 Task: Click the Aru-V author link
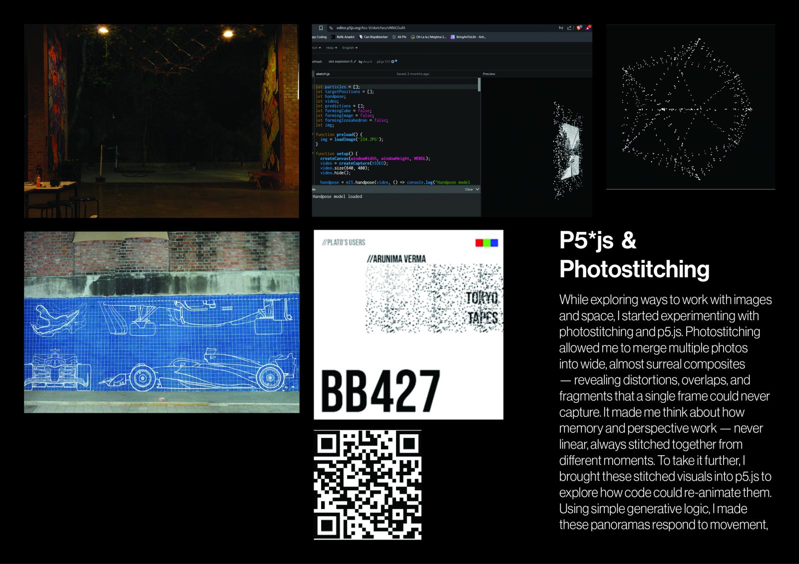[x=368, y=62]
